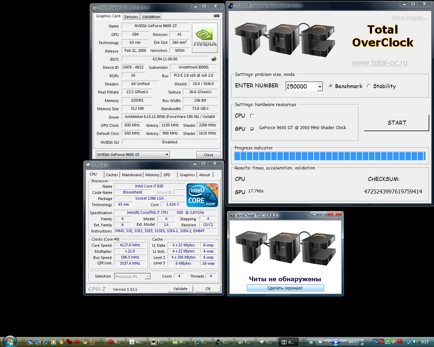Open the Graphics tab in CPU-Z

(x=187, y=175)
